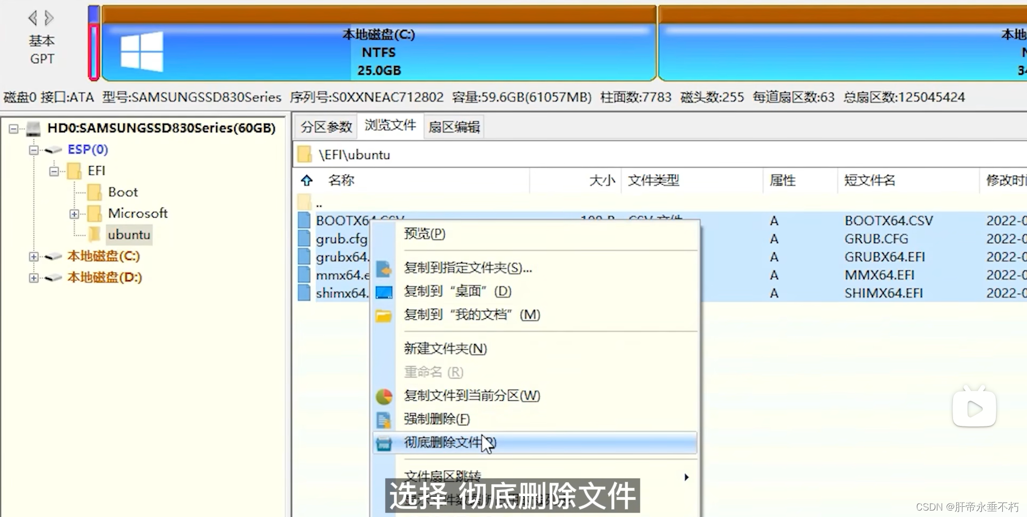This screenshot has width=1027, height=517.
Task: Expand the local disk D: tree node
Action: point(34,278)
